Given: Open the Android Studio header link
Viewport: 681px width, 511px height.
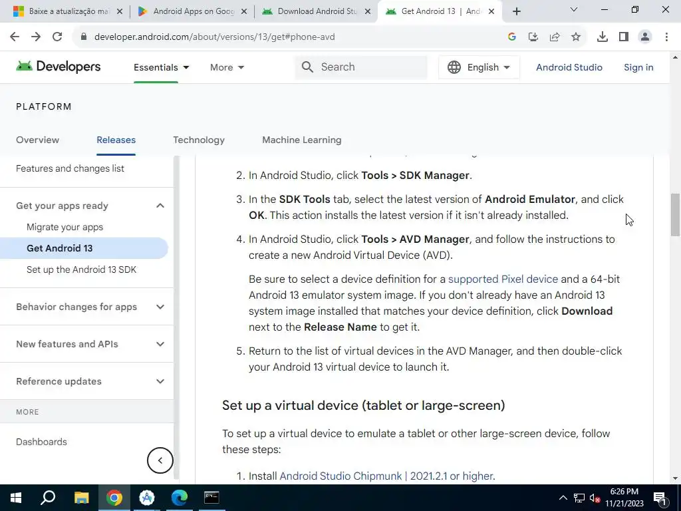Looking at the screenshot, I should pyautogui.click(x=569, y=67).
